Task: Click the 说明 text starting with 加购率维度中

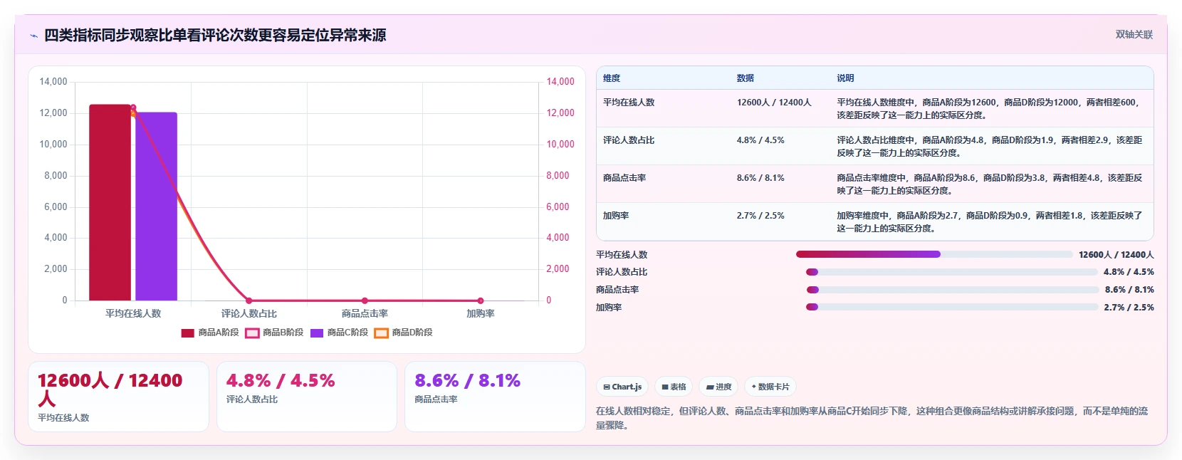Action: 990,222
